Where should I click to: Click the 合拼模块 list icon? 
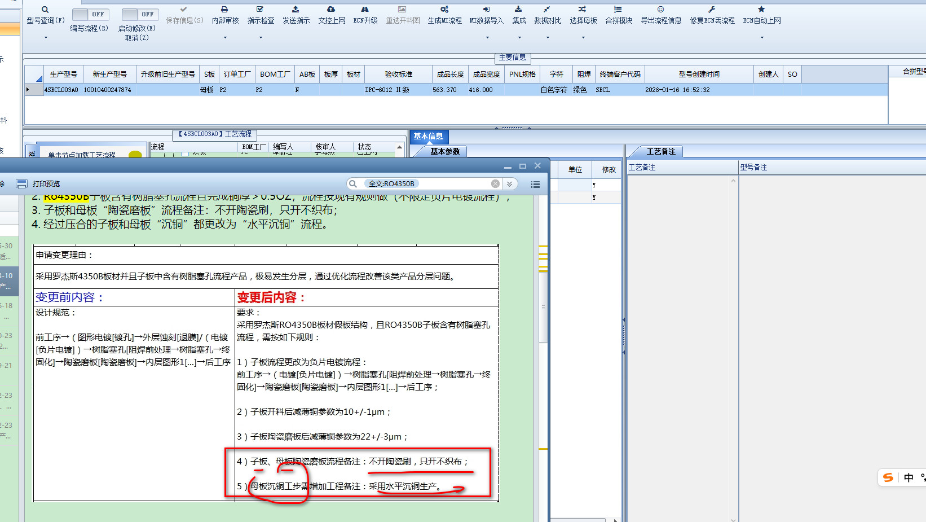618,10
